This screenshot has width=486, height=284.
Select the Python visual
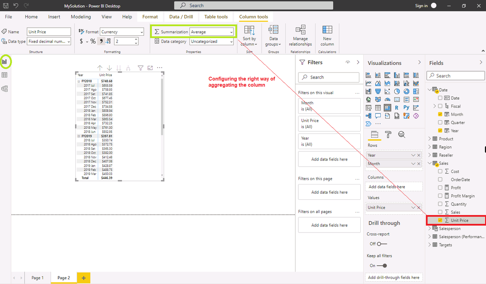point(406,108)
